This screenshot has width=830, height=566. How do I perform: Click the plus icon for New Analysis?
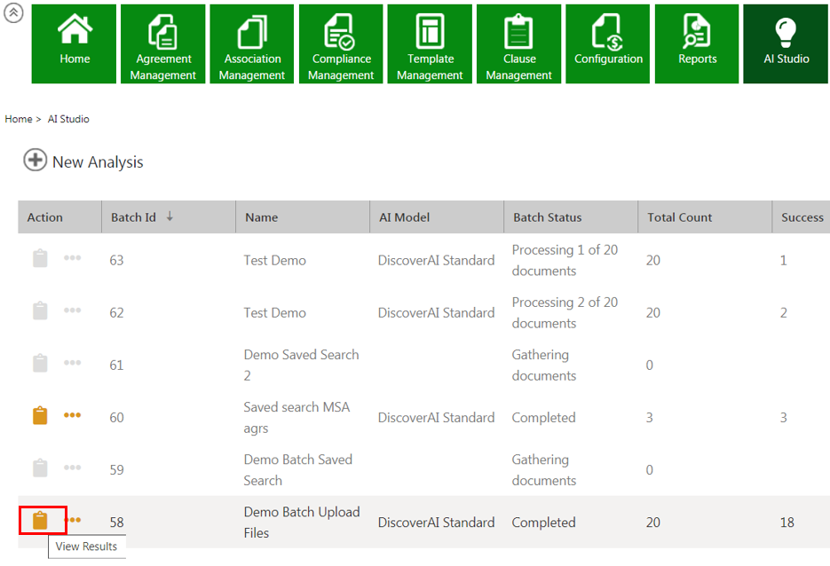(x=35, y=161)
